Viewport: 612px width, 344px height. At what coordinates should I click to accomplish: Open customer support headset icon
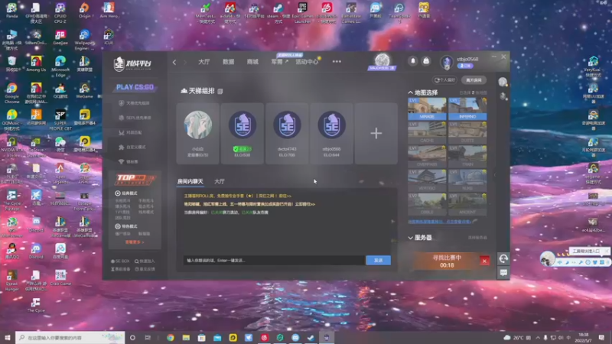503,258
